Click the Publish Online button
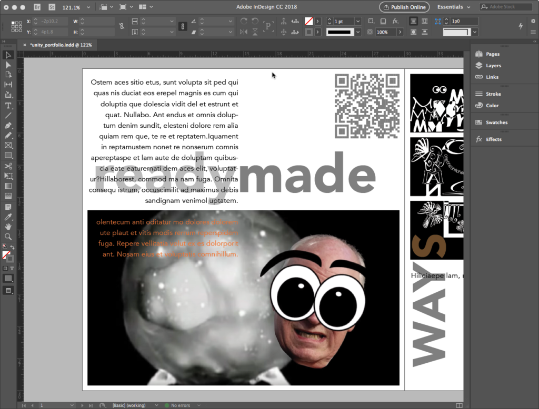Image resolution: width=539 pixels, height=409 pixels. point(404,7)
